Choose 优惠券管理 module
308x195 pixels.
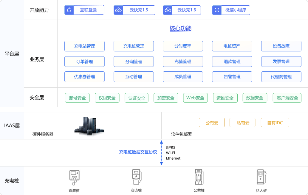[x=84, y=77]
